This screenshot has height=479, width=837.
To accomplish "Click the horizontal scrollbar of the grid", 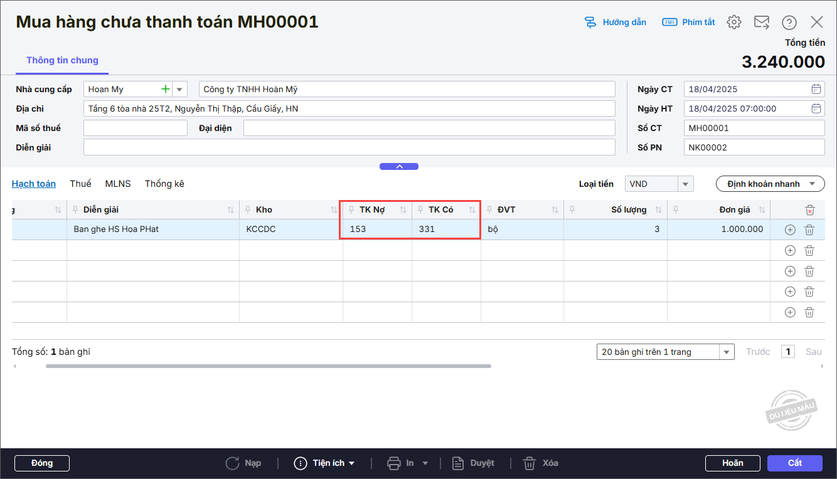I will pyautogui.click(x=269, y=366).
